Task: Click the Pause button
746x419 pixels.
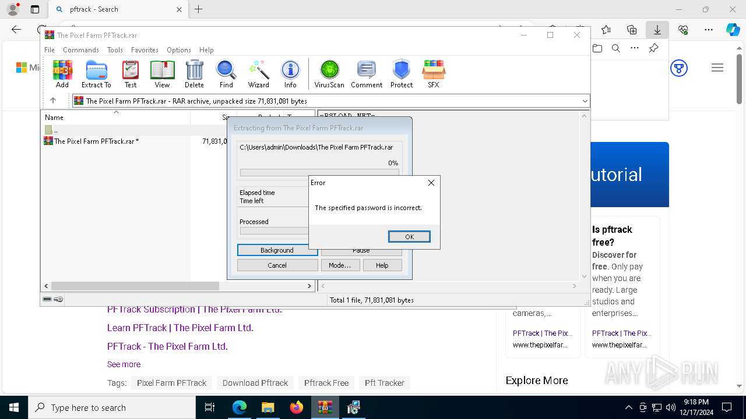Action: tap(361, 251)
